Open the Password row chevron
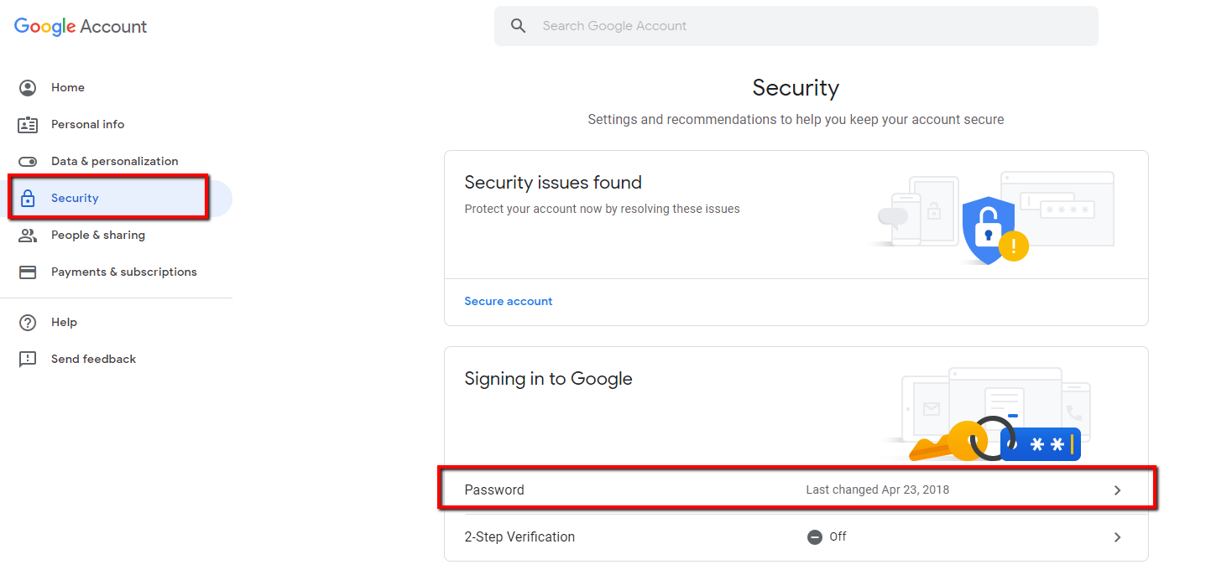This screenshot has height=570, width=1232. tap(1117, 490)
